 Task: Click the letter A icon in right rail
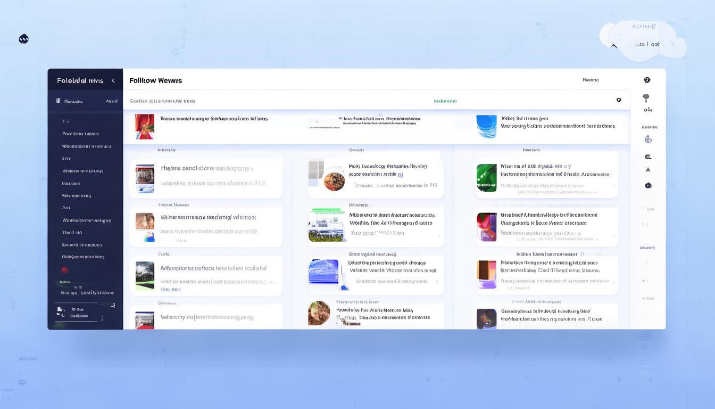(x=647, y=170)
